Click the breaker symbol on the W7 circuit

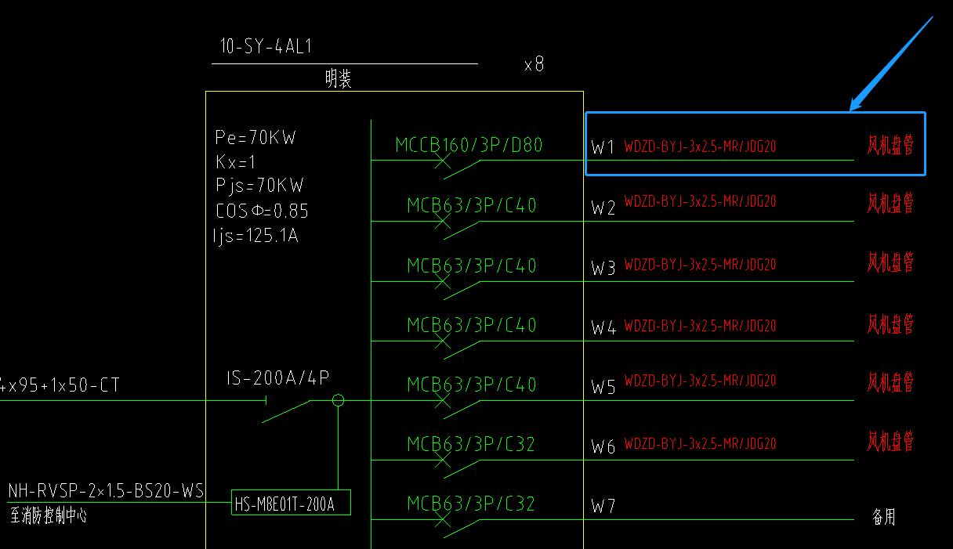(x=456, y=523)
